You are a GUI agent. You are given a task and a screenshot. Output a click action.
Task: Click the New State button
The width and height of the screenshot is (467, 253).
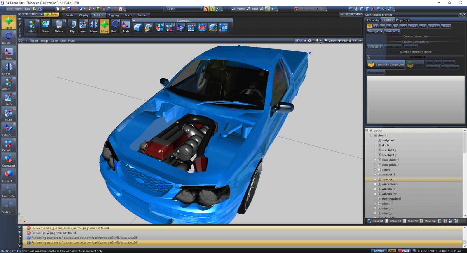point(374,47)
